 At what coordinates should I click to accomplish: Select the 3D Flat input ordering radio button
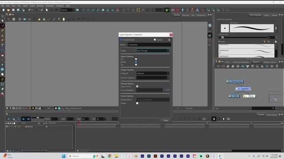click(x=136, y=62)
